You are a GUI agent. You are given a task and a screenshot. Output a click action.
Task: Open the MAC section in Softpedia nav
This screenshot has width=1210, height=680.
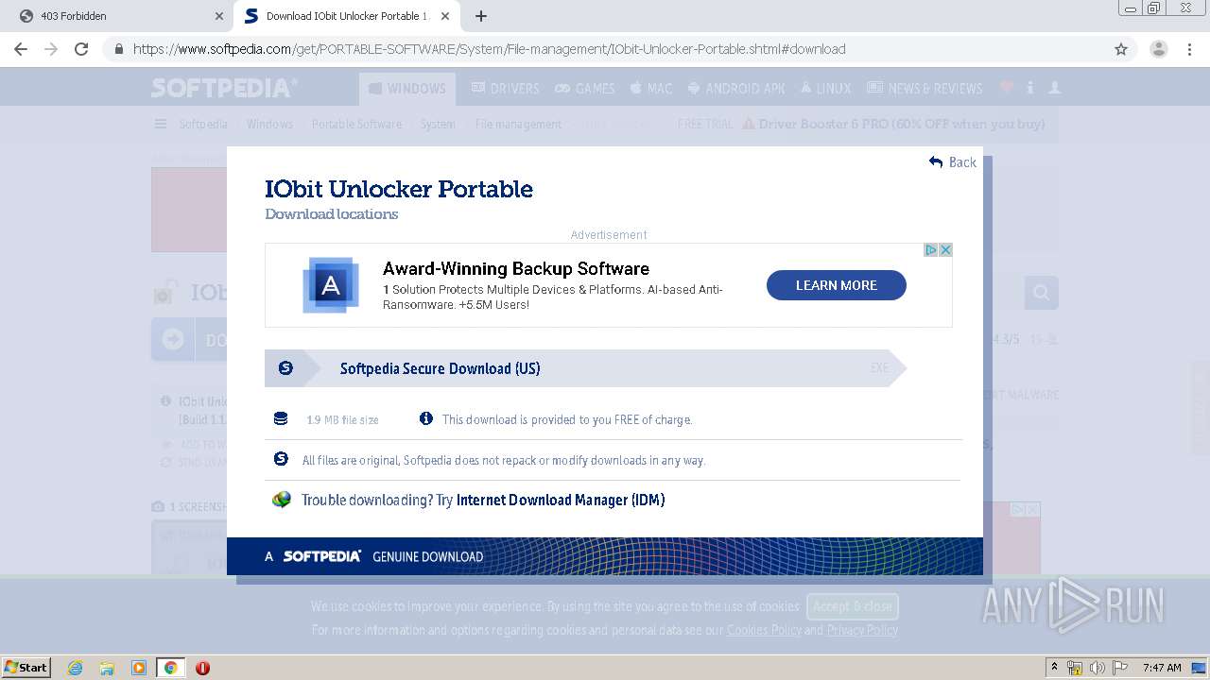(x=651, y=89)
